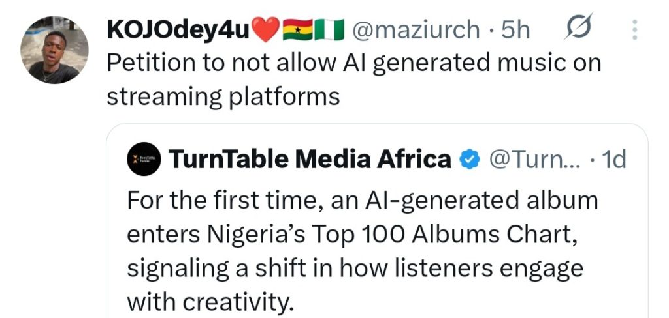The height and width of the screenshot is (318, 669).
Task: Click the "For the first time" quoted line
Action: (x=363, y=199)
